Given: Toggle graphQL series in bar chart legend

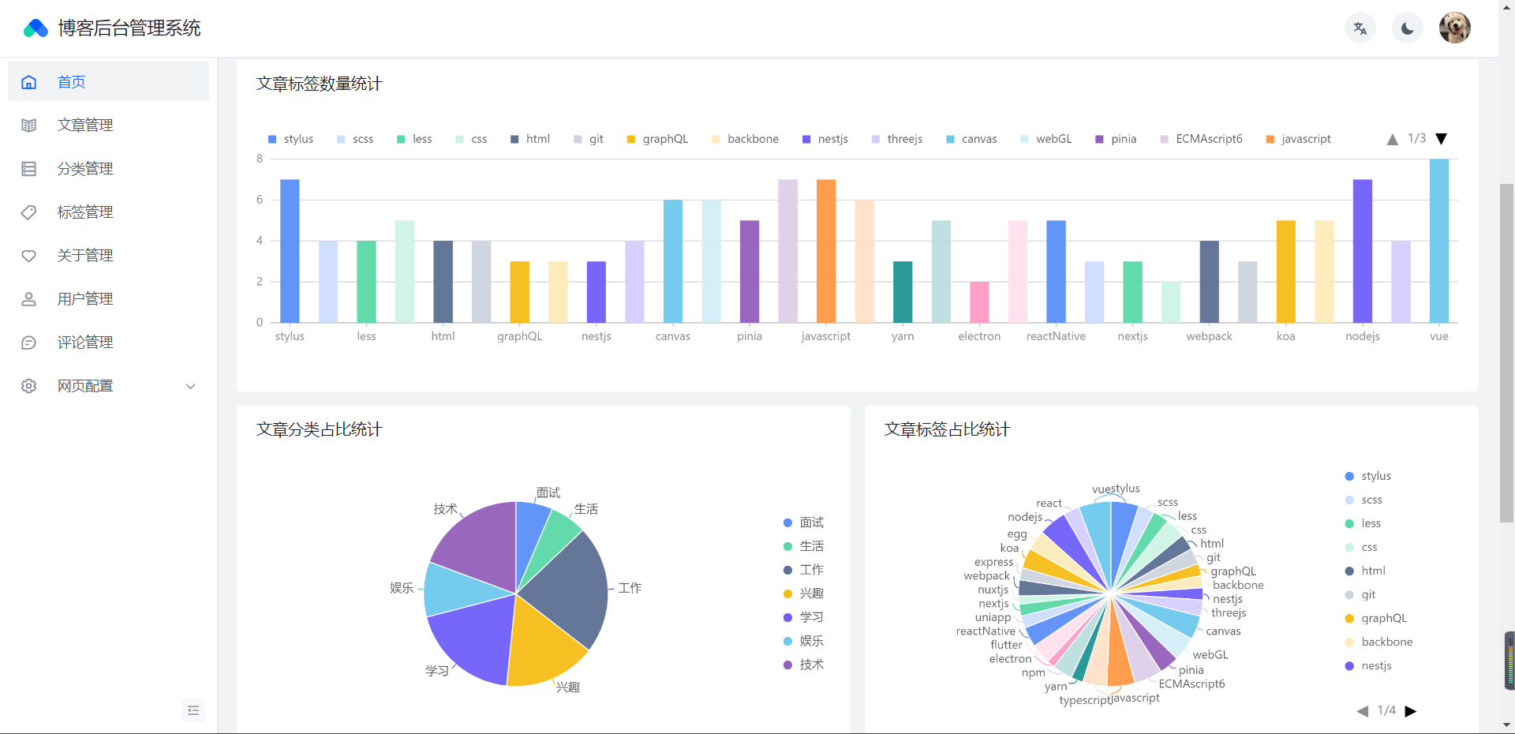Looking at the screenshot, I should [657, 139].
